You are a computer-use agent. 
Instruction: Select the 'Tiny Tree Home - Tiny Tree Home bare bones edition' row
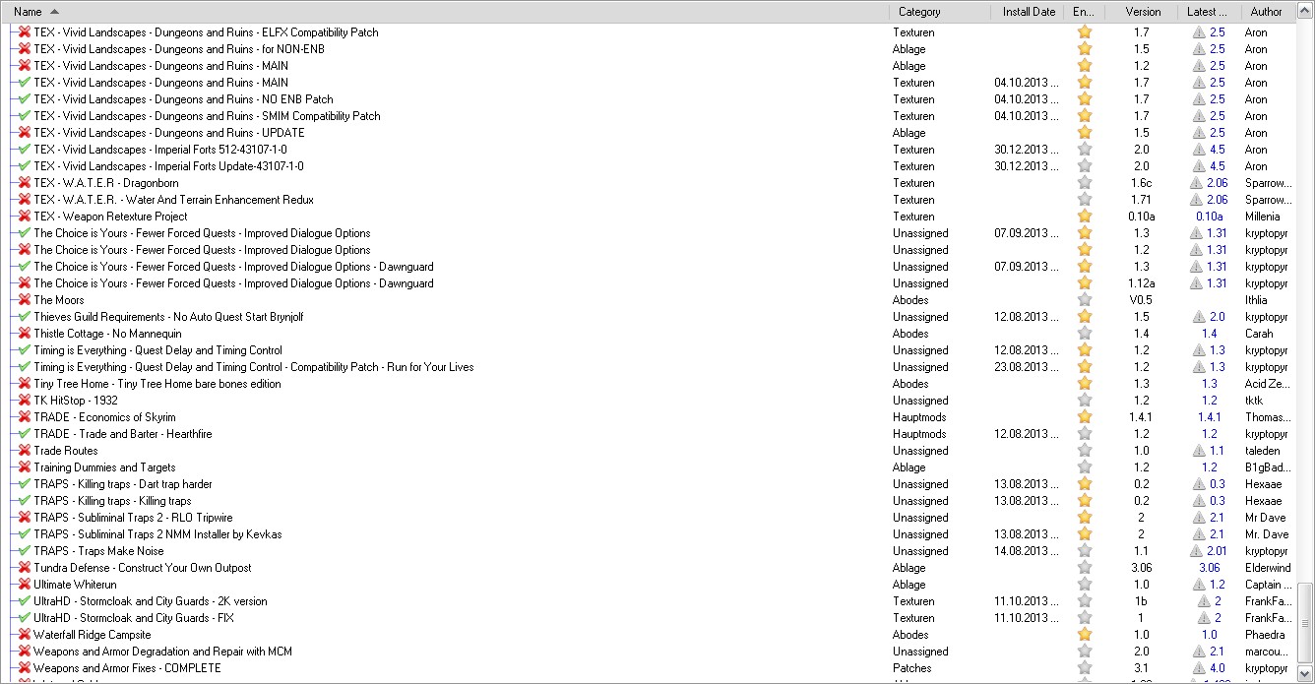(x=157, y=384)
